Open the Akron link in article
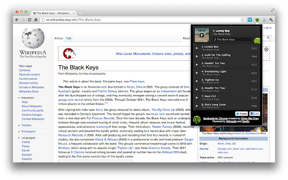The height and width of the screenshot is (180, 288). point(130,87)
